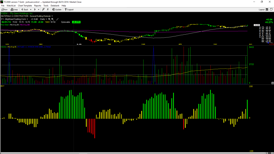Image resolution: width=274 pixels, height=154 pixels.
Task: Click the New toolbar button
Action: pyautogui.click(x=4, y=10)
